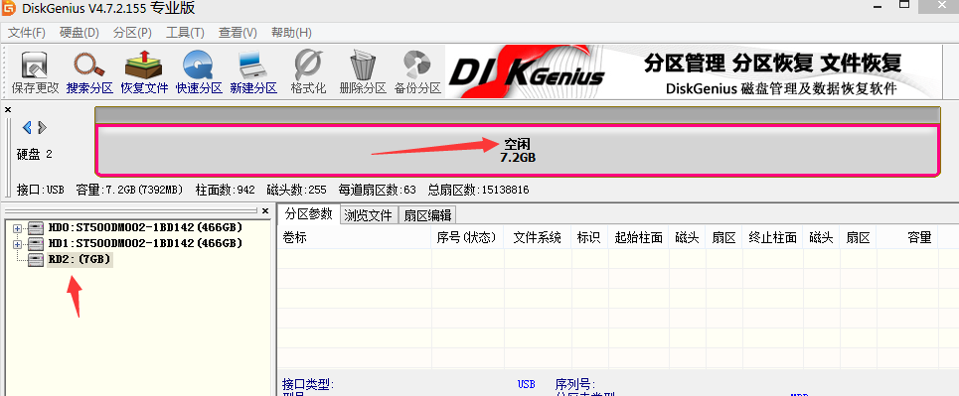This screenshot has height=396, width=959.
Task: Click the DiskGenius app icon in title bar
Action: (x=9, y=9)
